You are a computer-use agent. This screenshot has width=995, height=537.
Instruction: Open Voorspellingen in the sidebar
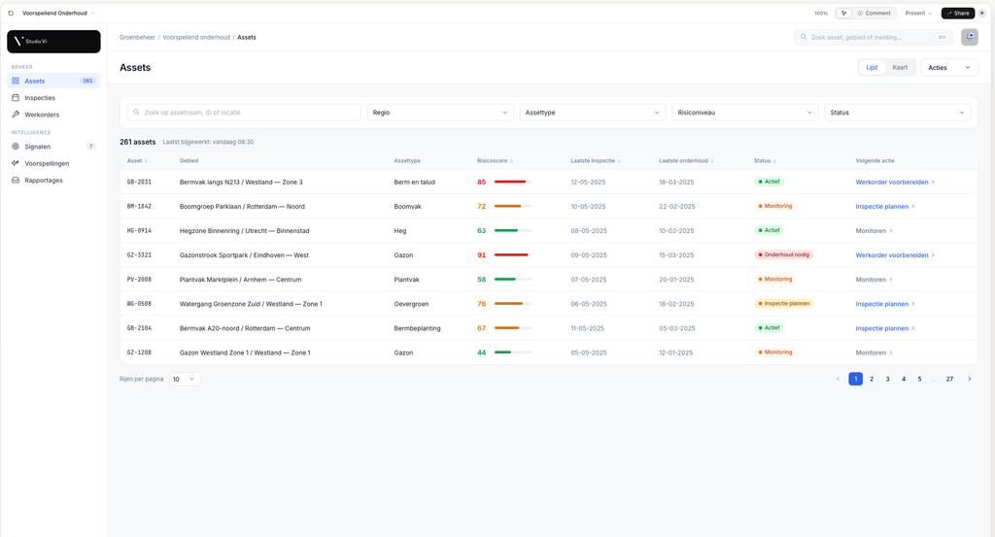click(x=54, y=163)
